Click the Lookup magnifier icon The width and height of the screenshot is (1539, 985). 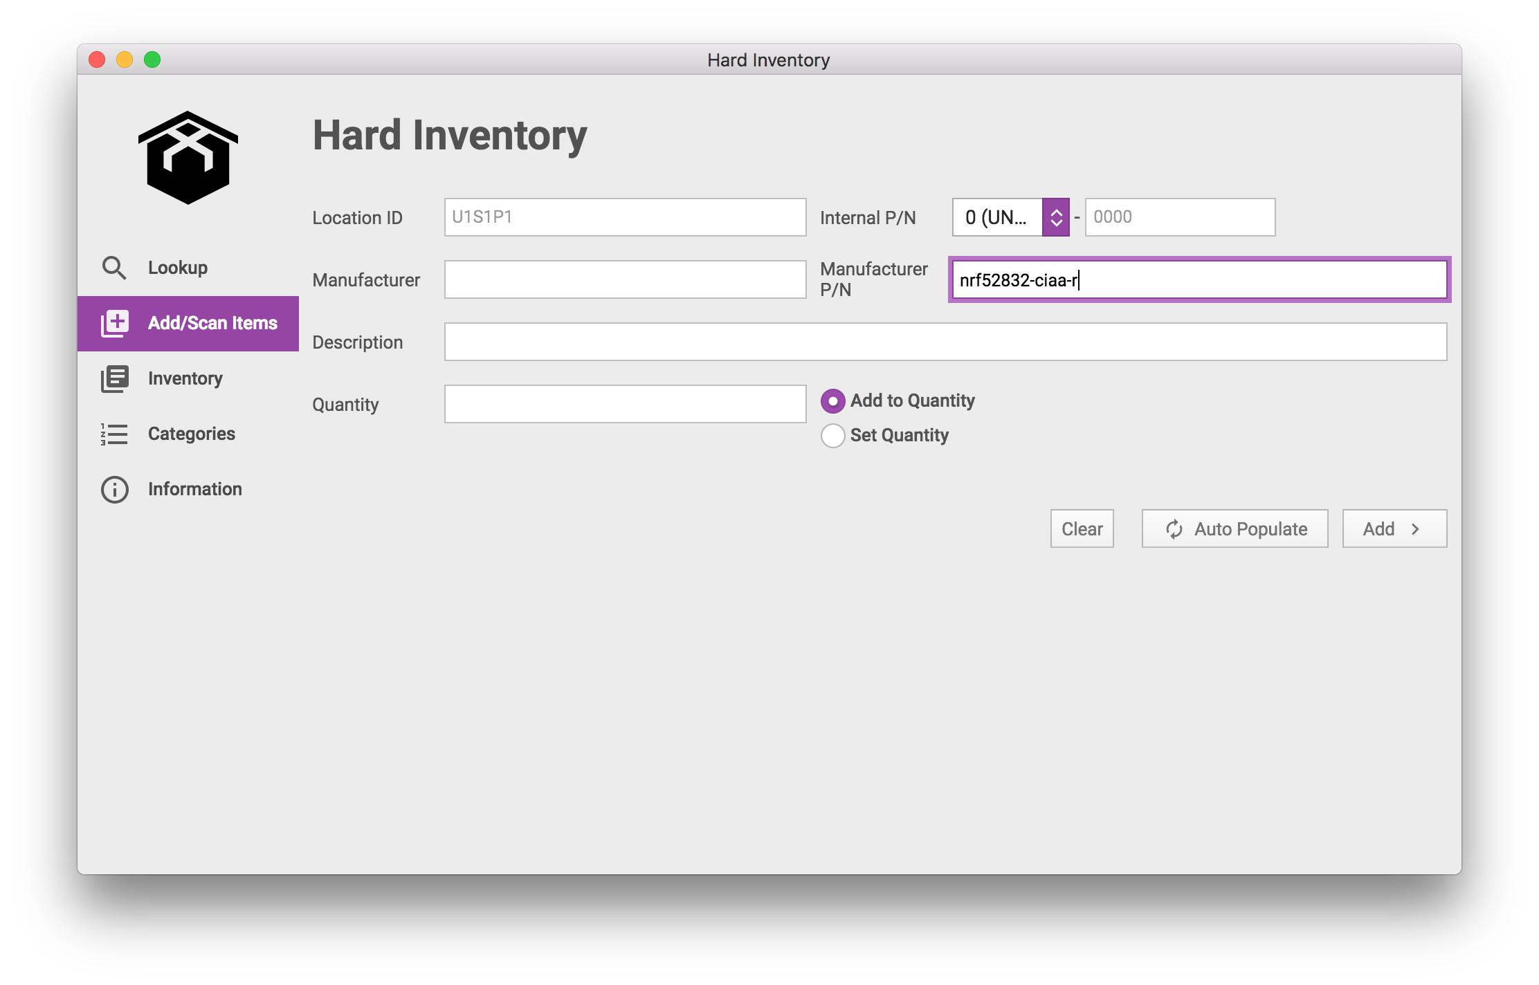coord(114,268)
